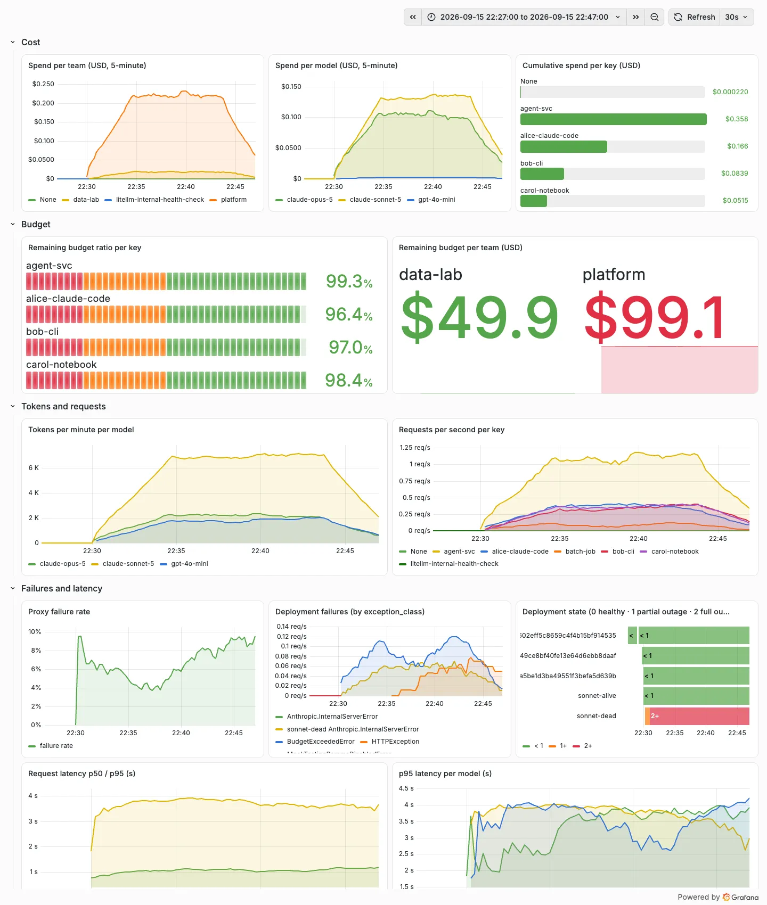
Task: Shift time range forward with double-right arrows
Action: click(635, 17)
